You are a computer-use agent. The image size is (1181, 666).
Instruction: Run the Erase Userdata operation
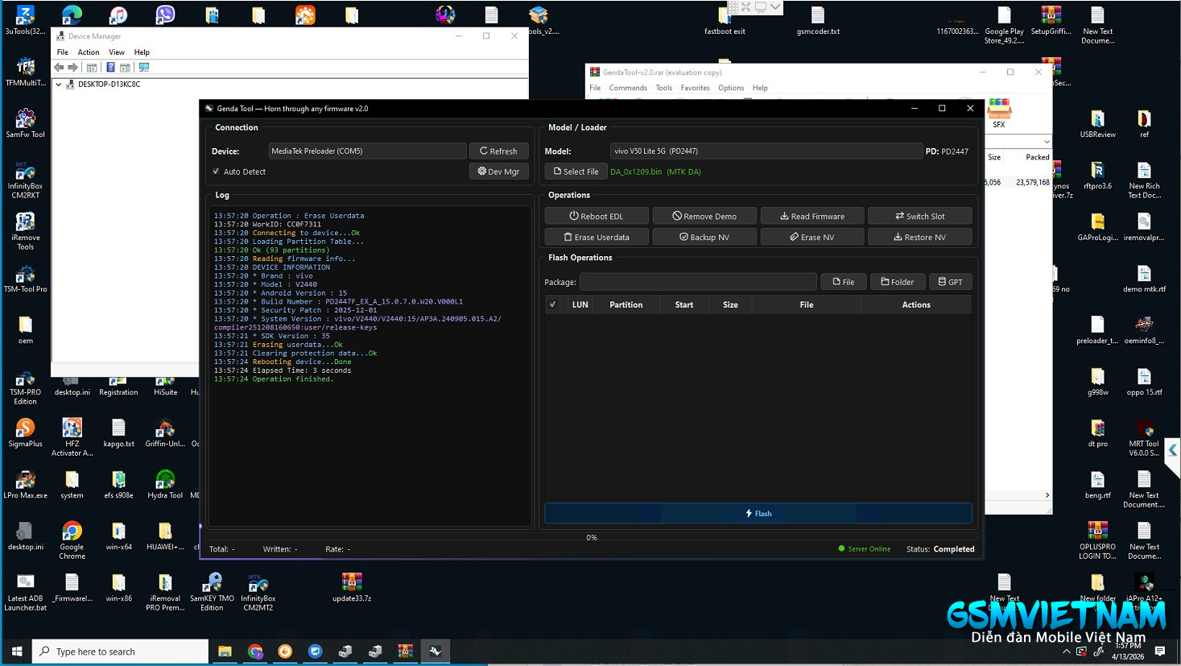click(x=597, y=238)
